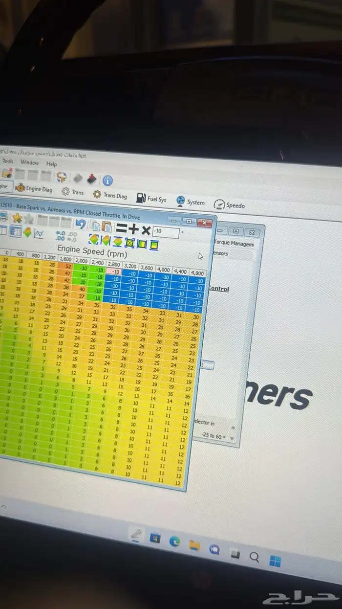Open File Explorer from the taskbar
Viewport: 342px width, 609px height.
click(194, 545)
